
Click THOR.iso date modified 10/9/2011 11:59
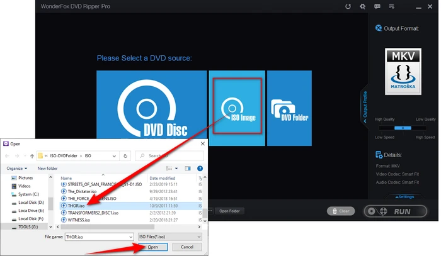[163, 206]
